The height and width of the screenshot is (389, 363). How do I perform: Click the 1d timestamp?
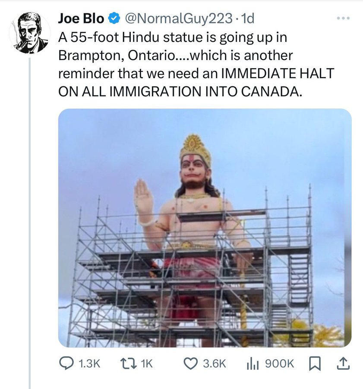click(248, 19)
